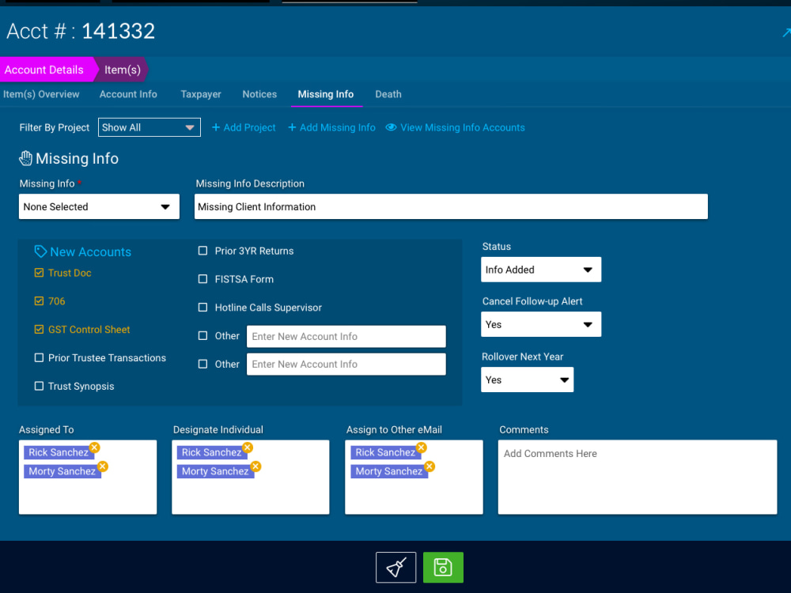Viewport: 791px width, 593px height.
Task: Remove Rick Sanchez from Assigned To
Action: [x=94, y=448]
